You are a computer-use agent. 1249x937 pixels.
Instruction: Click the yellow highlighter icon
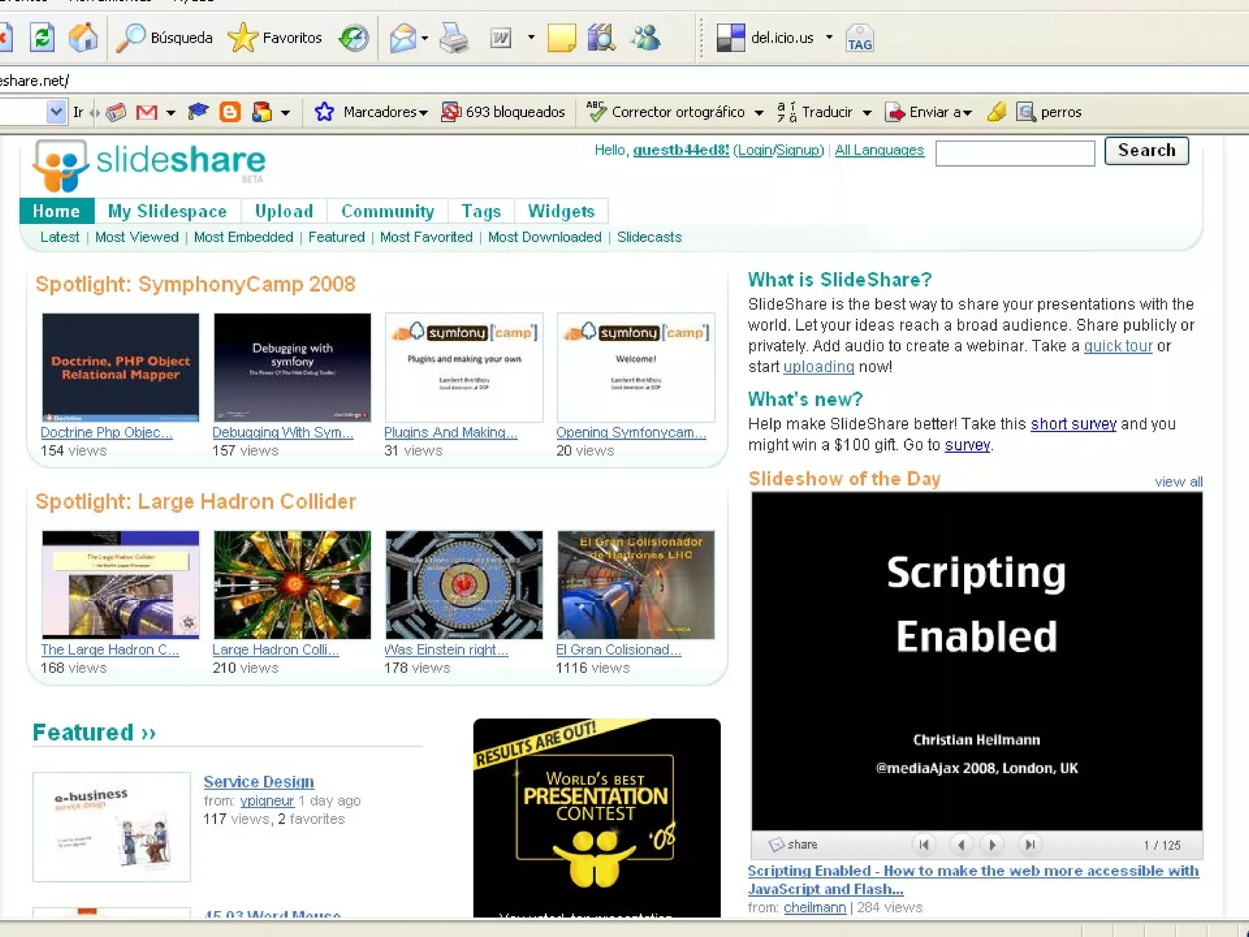[996, 112]
